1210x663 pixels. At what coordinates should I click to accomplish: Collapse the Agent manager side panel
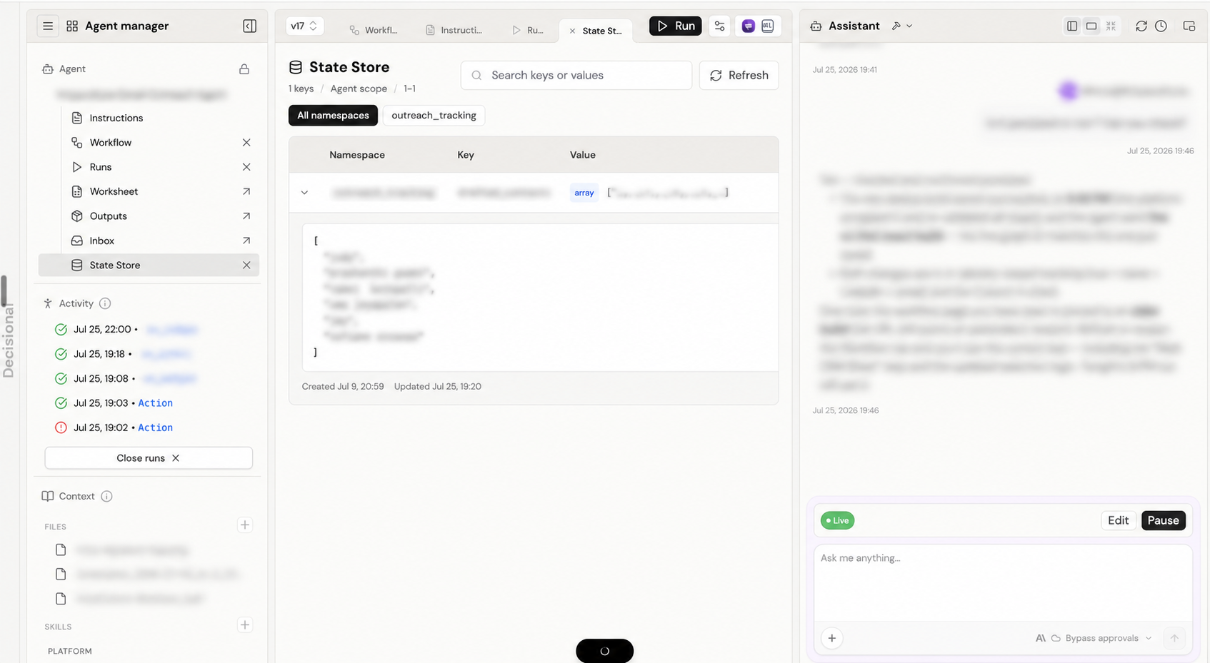(249, 26)
